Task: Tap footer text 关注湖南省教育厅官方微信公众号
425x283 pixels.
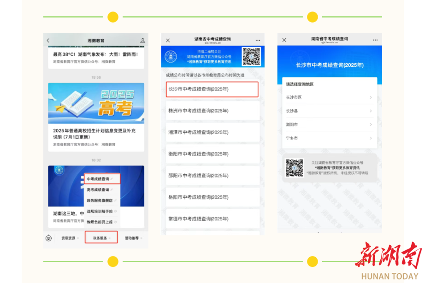Action: click(337, 163)
